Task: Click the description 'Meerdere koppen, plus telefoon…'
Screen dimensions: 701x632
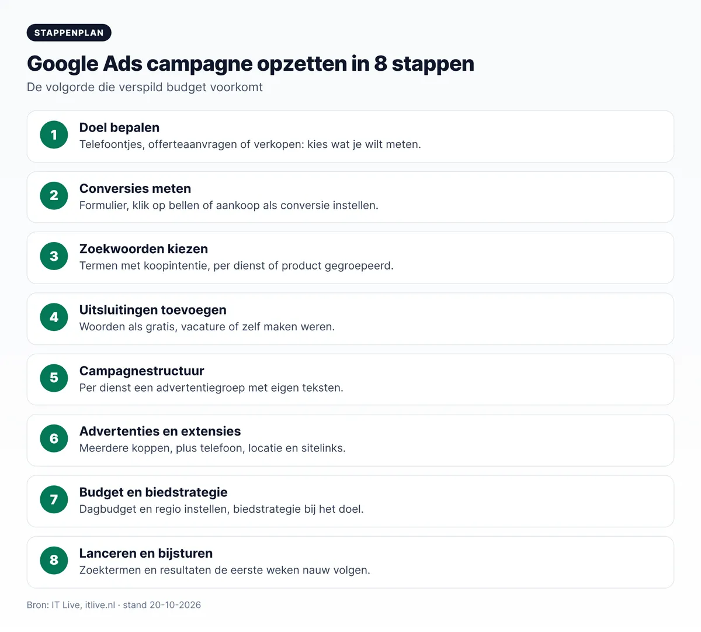Action: (213, 448)
